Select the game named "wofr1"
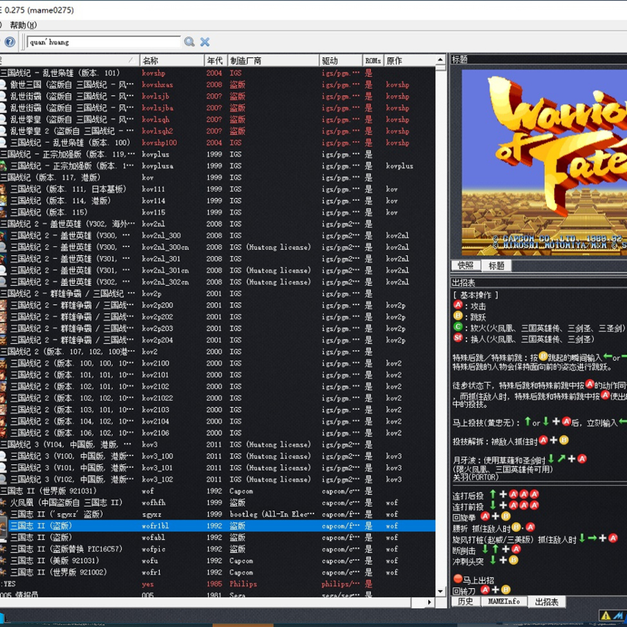The width and height of the screenshot is (627, 627). click(x=152, y=572)
